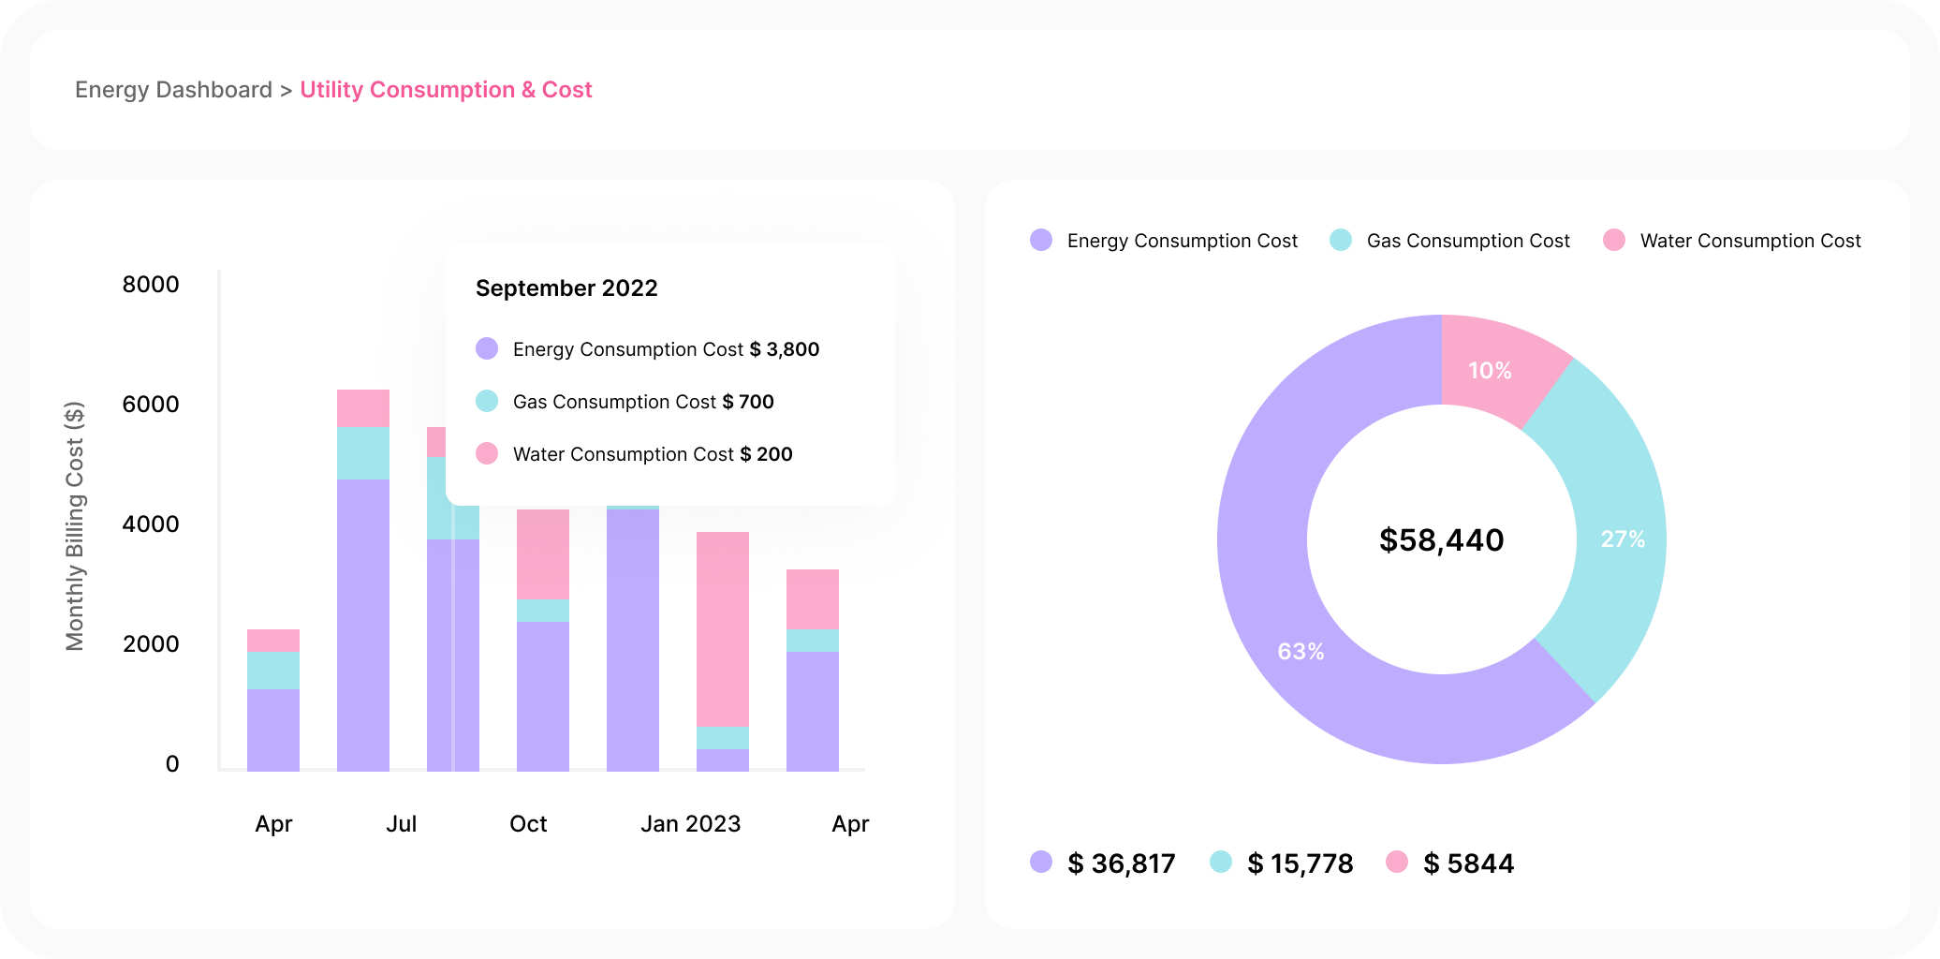Click purple dot in September 2022 tooltip
Screen dimensions: 1940x959
coord(487,349)
